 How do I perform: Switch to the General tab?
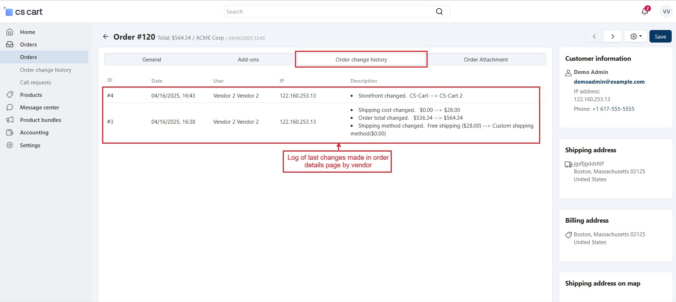pos(152,59)
